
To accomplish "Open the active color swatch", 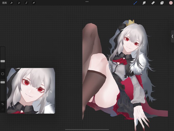I will [171, 3].
